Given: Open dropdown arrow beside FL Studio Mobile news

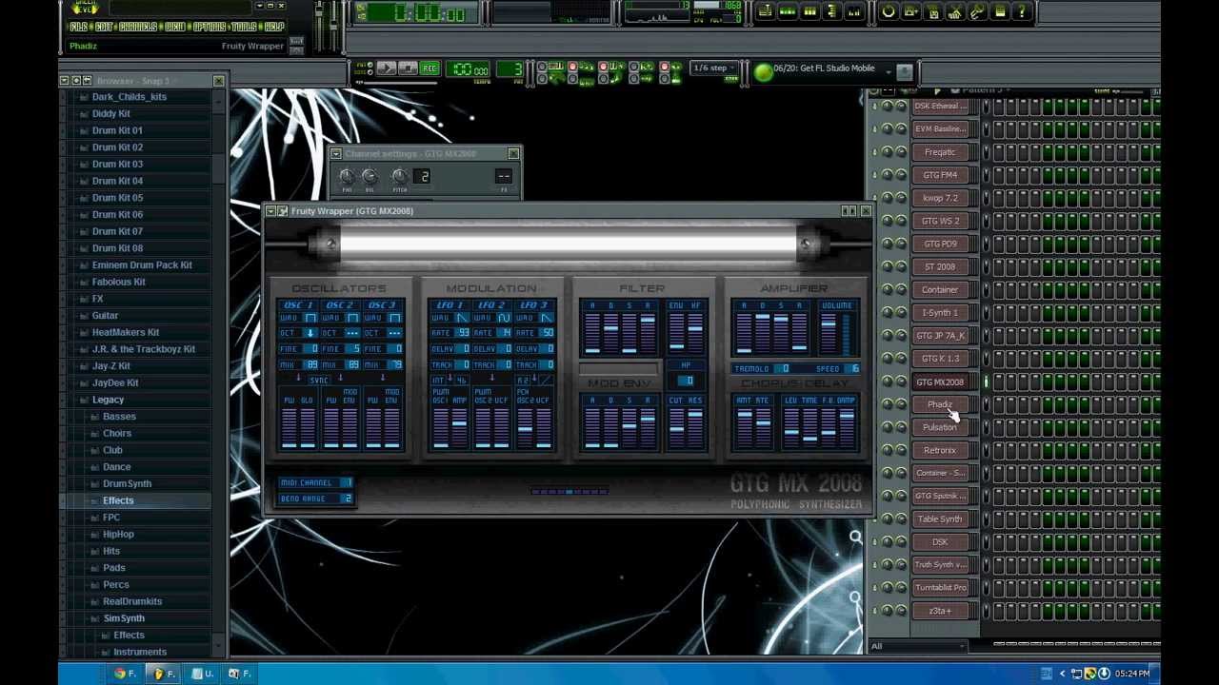Looking at the screenshot, I should [x=889, y=70].
